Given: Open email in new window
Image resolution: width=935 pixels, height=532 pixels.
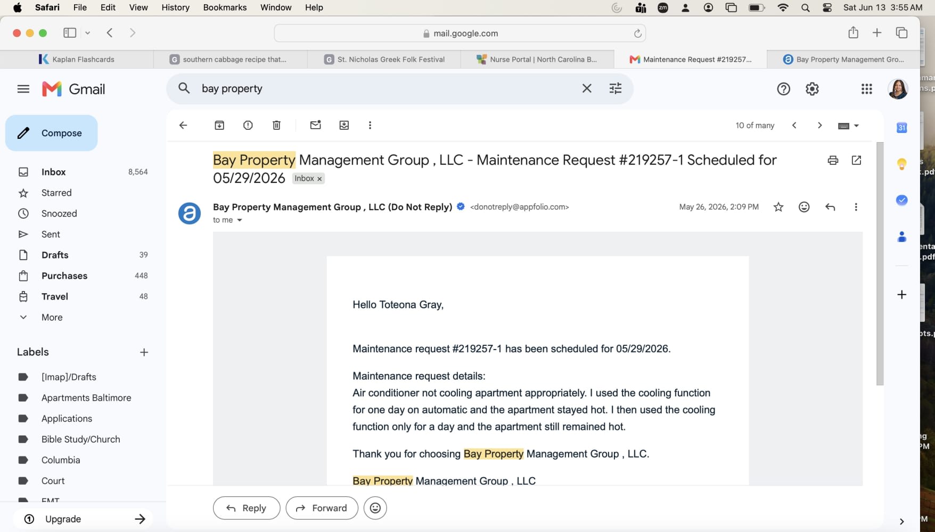Looking at the screenshot, I should (856, 160).
